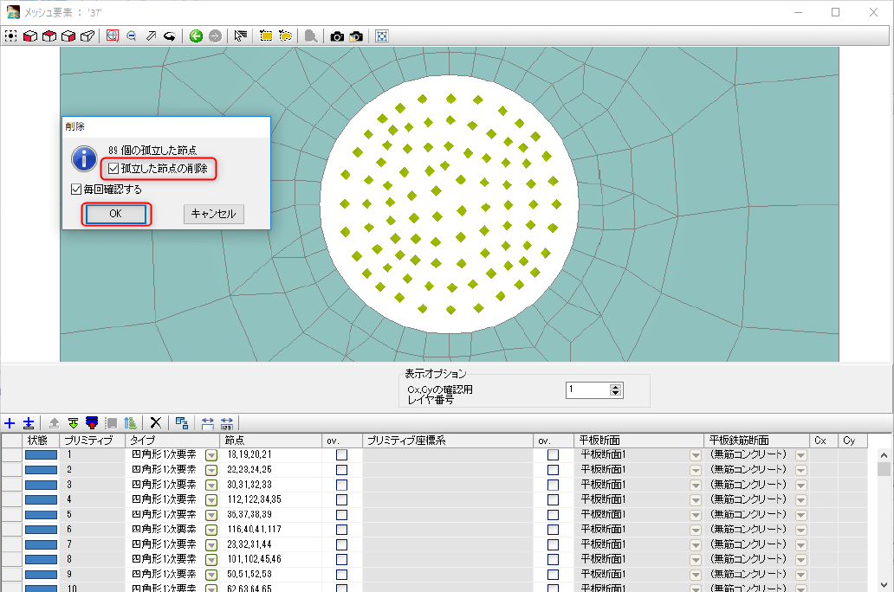Screen dimensions: 894x592
Task: Click the rotate view curved arrow icon
Action: click(171, 36)
